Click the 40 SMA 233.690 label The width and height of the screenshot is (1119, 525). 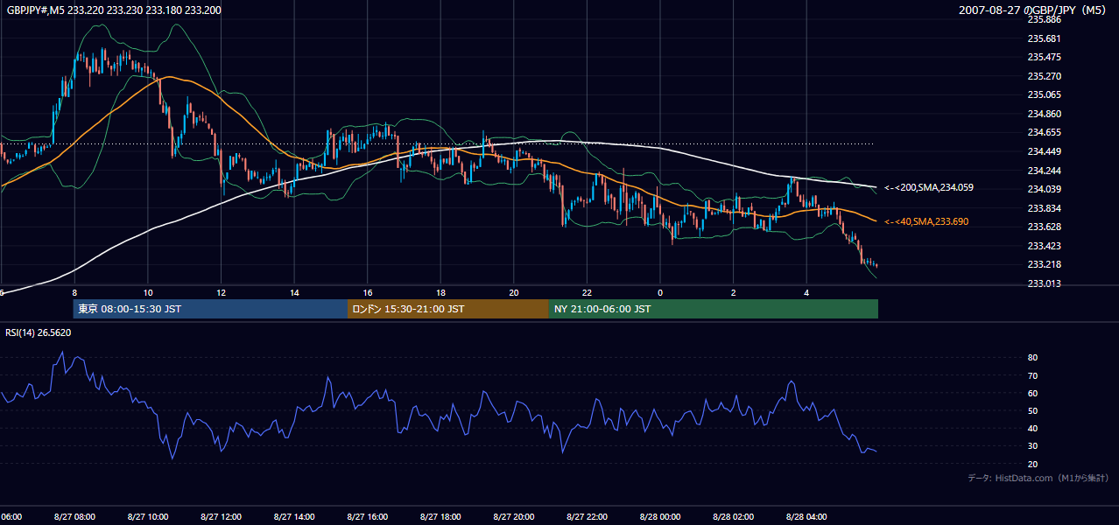(926, 222)
